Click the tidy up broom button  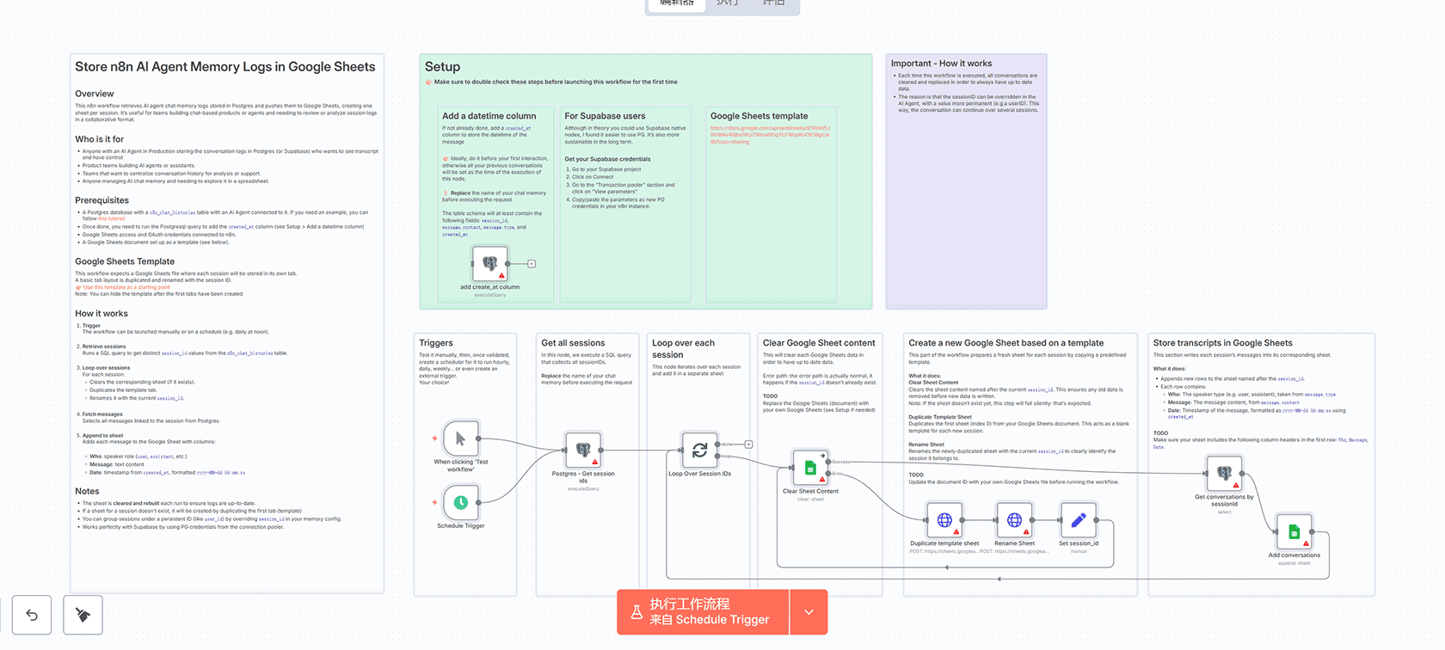click(x=83, y=615)
